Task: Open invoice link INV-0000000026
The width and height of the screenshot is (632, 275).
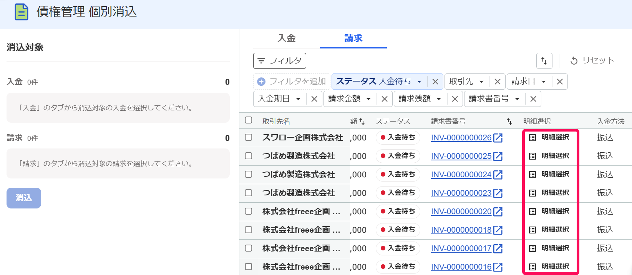Action: [x=461, y=138]
